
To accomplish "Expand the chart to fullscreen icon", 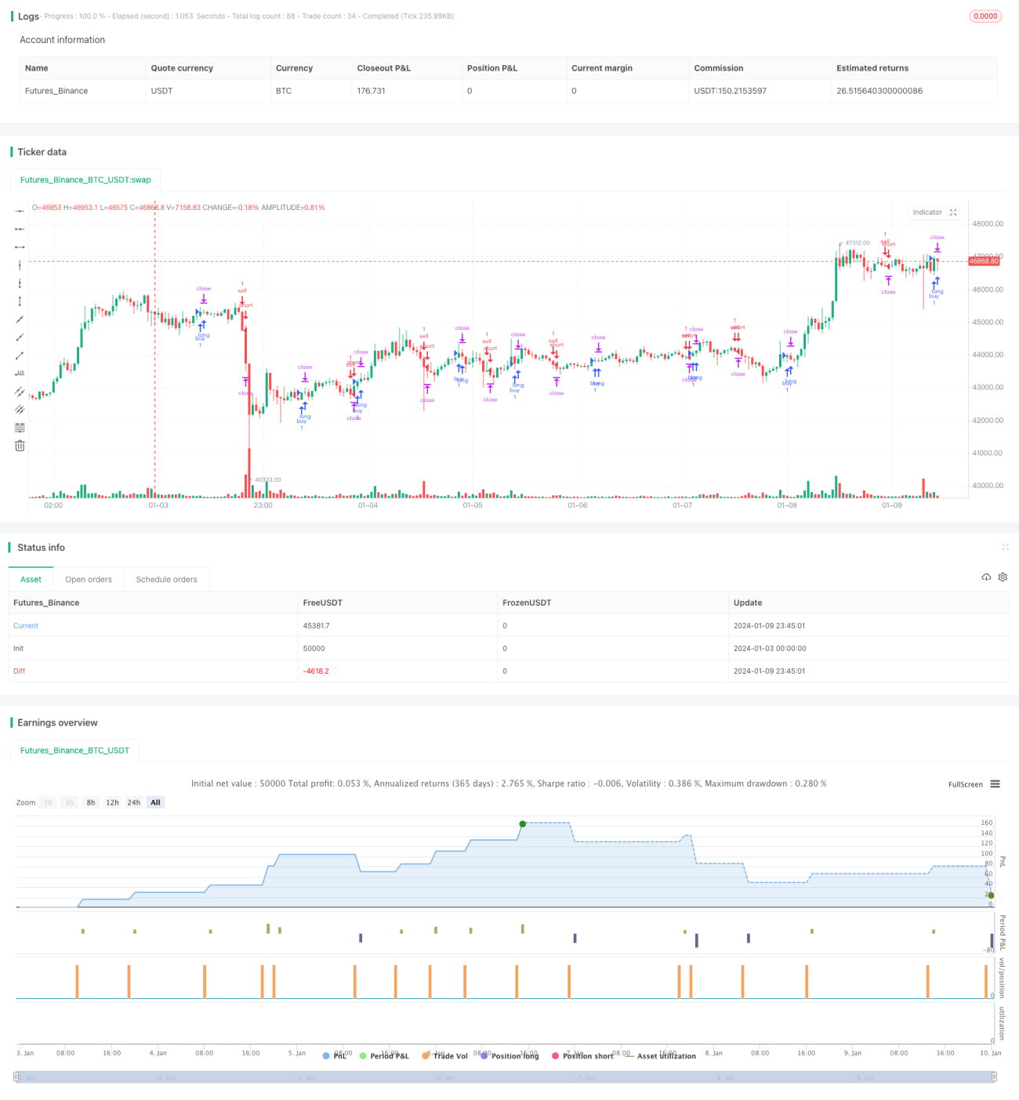I will tap(953, 212).
